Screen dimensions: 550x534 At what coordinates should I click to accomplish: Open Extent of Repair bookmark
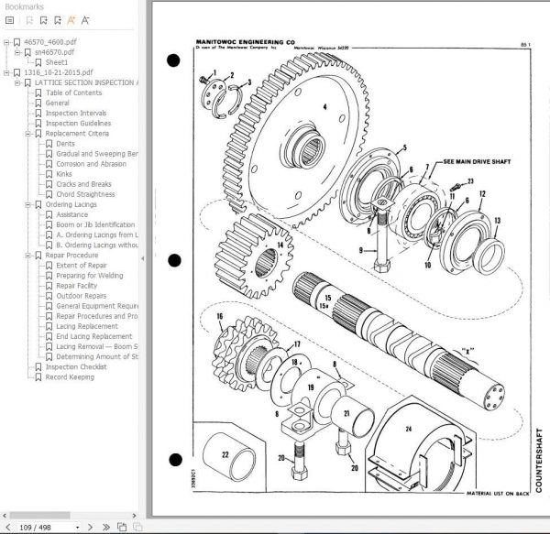(x=82, y=266)
